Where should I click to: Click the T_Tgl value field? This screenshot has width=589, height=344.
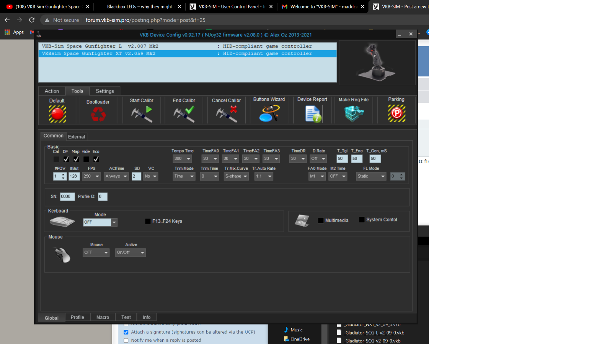click(x=342, y=159)
